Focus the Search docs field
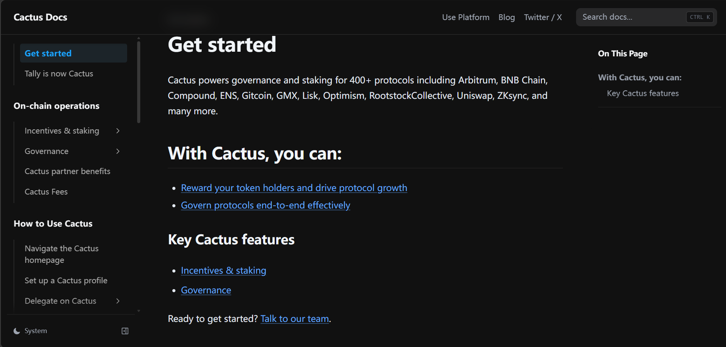Image resolution: width=726 pixels, height=347 pixels. [x=646, y=17]
